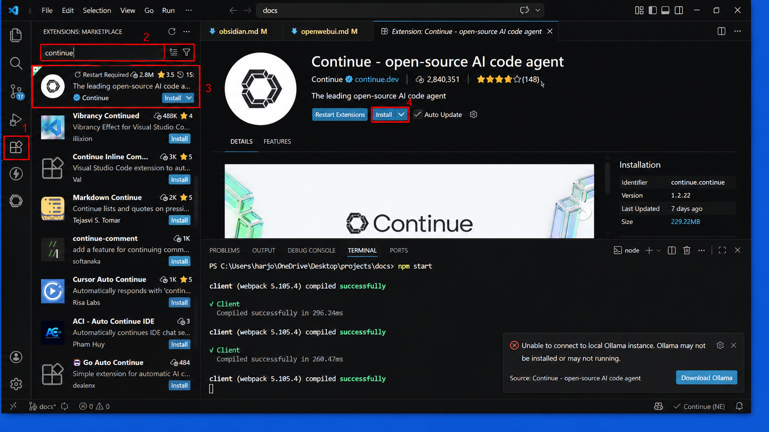Synchronize changes icon in status bar
Viewport: 769px width, 432px height.
tap(65, 406)
